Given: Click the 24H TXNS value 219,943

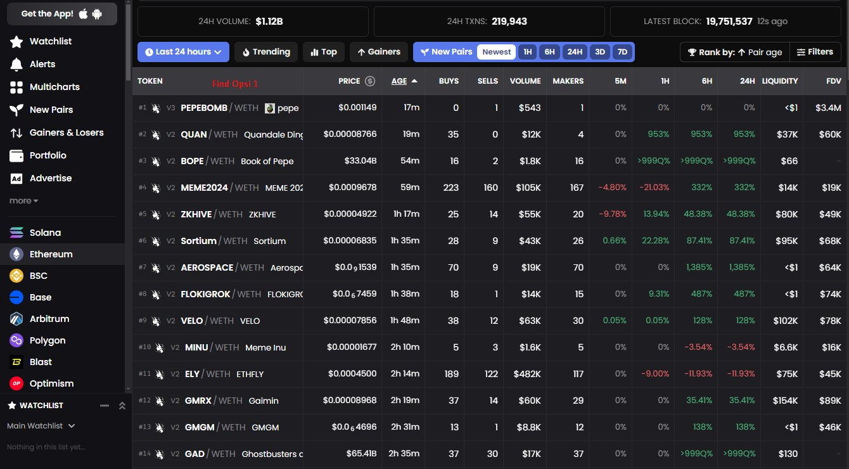Looking at the screenshot, I should (x=509, y=22).
